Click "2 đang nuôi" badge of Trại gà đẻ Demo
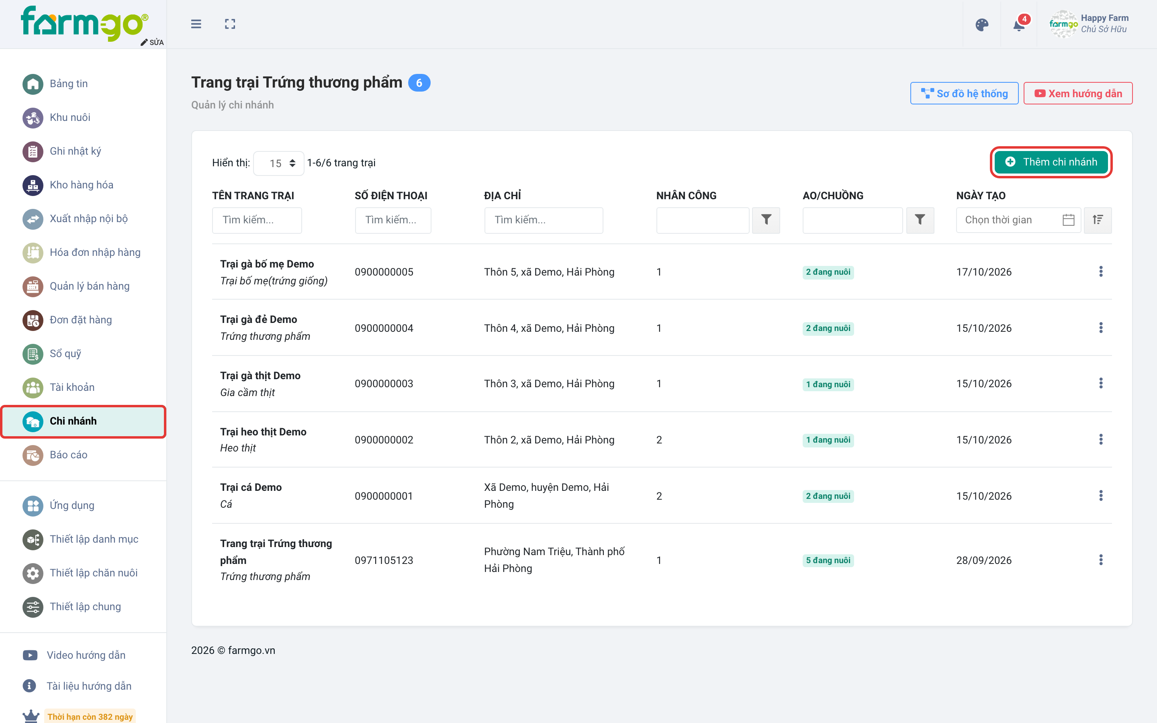Image resolution: width=1157 pixels, height=723 pixels. [828, 328]
